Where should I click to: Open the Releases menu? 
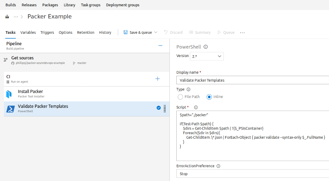pyautogui.click(x=29, y=5)
